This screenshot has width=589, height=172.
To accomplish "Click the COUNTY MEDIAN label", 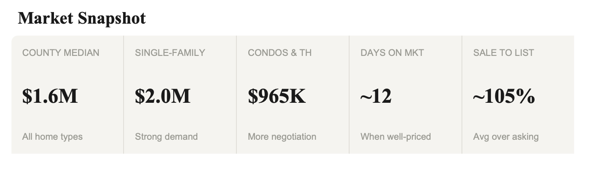I will [61, 53].
